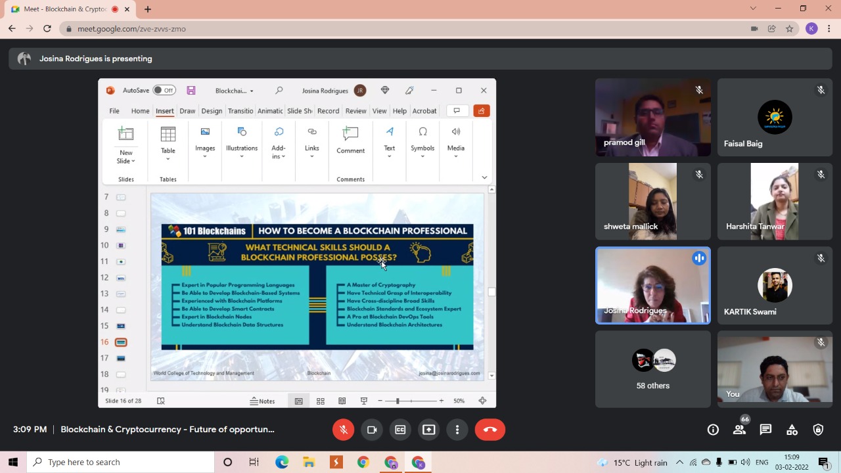This screenshot has width=841, height=473.
Task: Open the PowerPoint File menu
Action: click(114, 111)
